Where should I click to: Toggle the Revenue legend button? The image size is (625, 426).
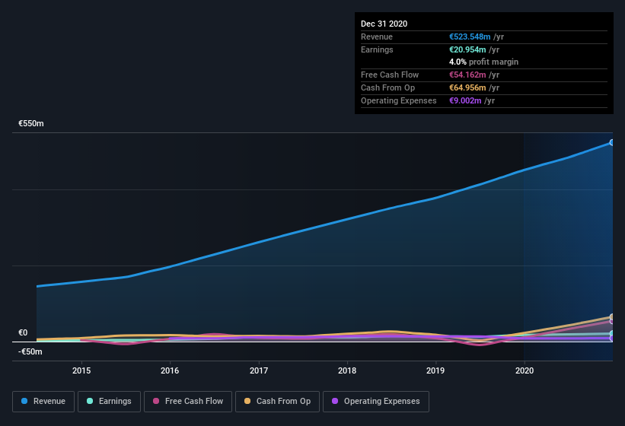click(43, 402)
